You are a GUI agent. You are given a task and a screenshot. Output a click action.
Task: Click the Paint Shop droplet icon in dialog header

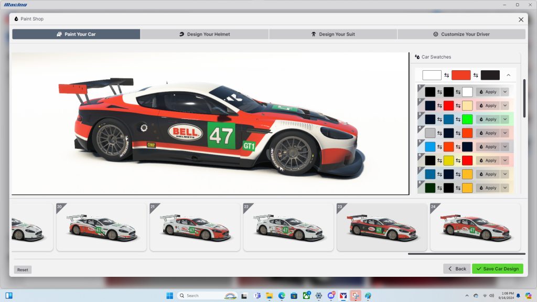[16, 18]
